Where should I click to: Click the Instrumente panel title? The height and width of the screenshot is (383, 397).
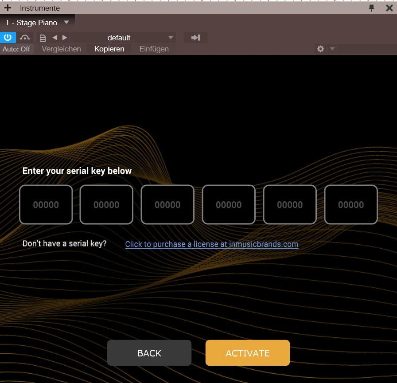[40, 8]
